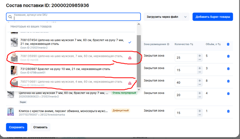Decrease the quantity of 20 with minus
This screenshot has width=240, height=139.
200,98
